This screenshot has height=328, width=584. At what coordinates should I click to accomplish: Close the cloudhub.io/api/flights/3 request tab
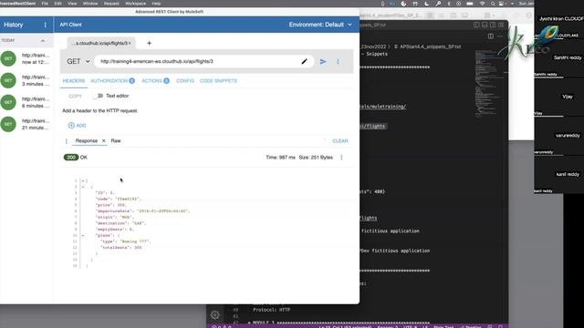(x=130, y=44)
